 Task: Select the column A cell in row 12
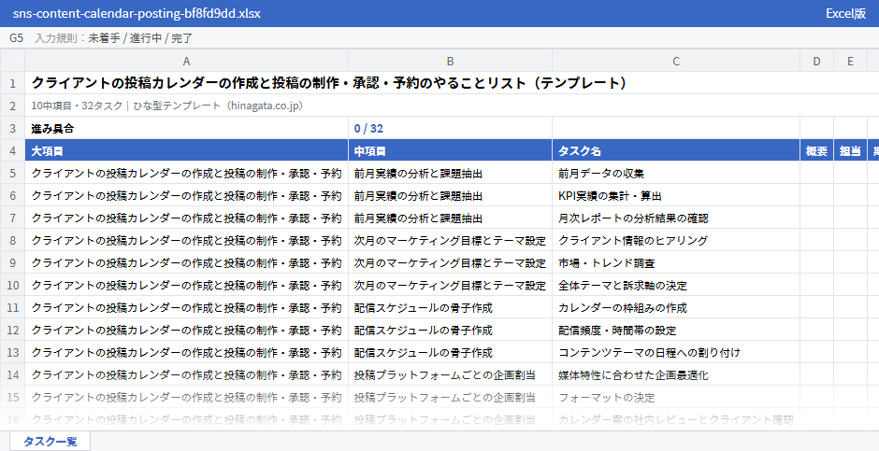pos(187,330)
